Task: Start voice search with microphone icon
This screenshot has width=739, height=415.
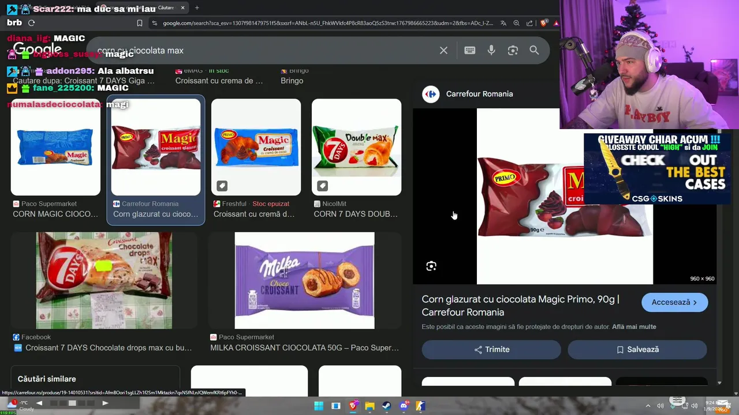Action: coord(491,51)
